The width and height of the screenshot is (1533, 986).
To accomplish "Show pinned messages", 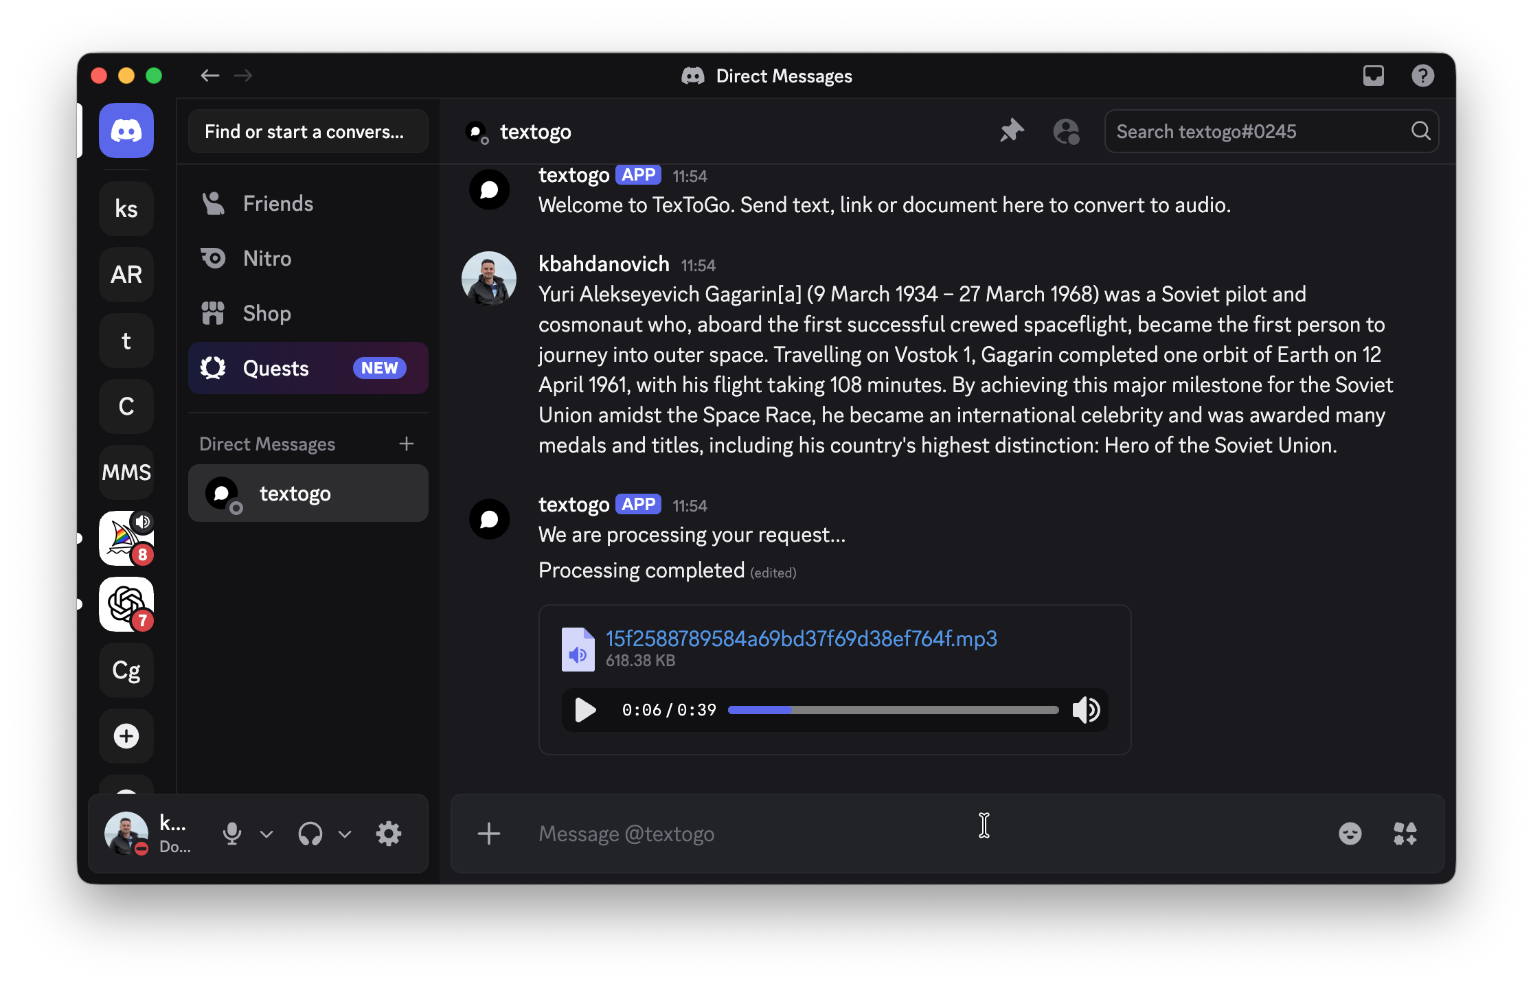I will pyautogui.click(x=1012, y=131).
